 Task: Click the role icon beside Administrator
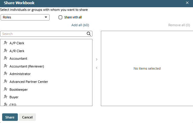[x=5, y=74]
